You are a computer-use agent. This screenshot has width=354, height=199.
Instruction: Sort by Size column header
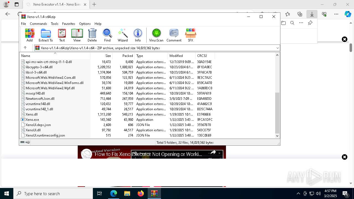tap(101, 56)
